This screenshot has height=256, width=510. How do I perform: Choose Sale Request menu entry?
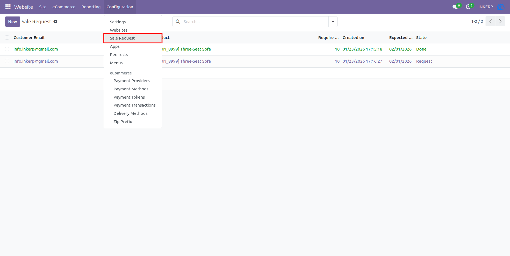coord(133,38)
